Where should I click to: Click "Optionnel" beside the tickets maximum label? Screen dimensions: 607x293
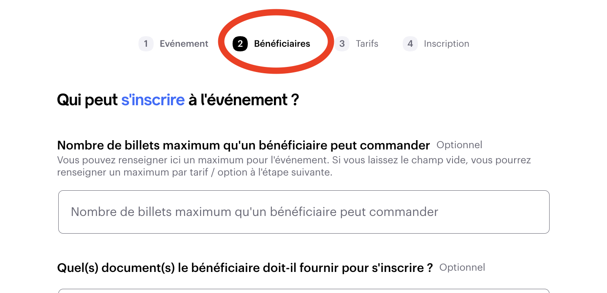[459, 145]
